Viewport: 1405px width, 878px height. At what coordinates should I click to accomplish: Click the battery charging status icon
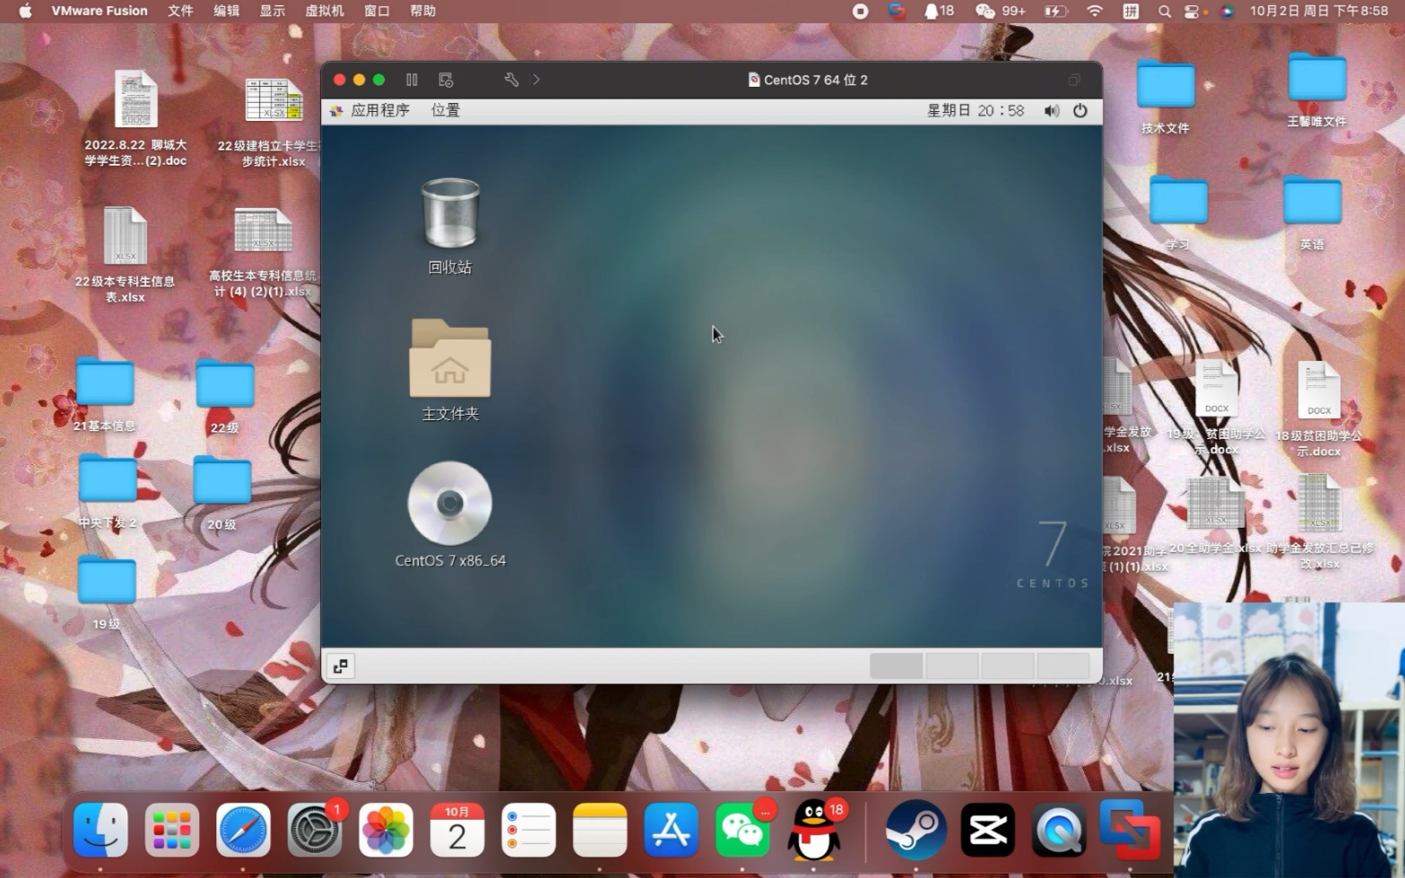click(x=1055, y=11)
